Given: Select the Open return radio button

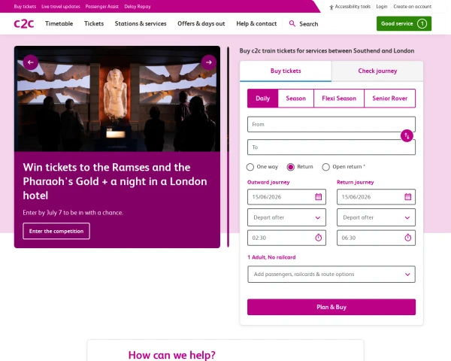Looking at the screenshot, I should [x=325, y=167].
